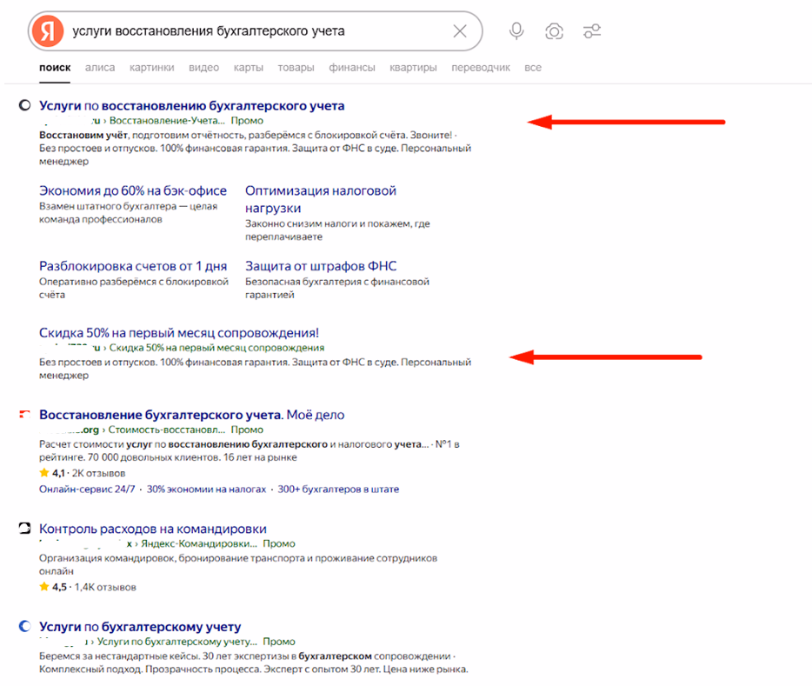Open image search camera icon
The height and width of the screenshot is (686, 812).
[x=554, y=31]
